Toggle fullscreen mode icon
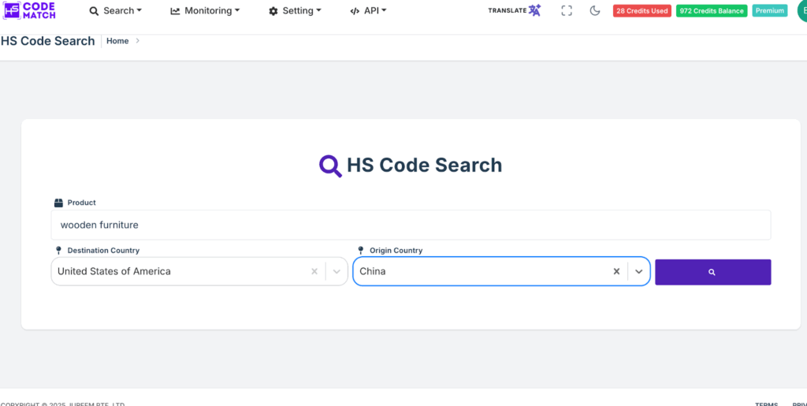 coord(567,11)
